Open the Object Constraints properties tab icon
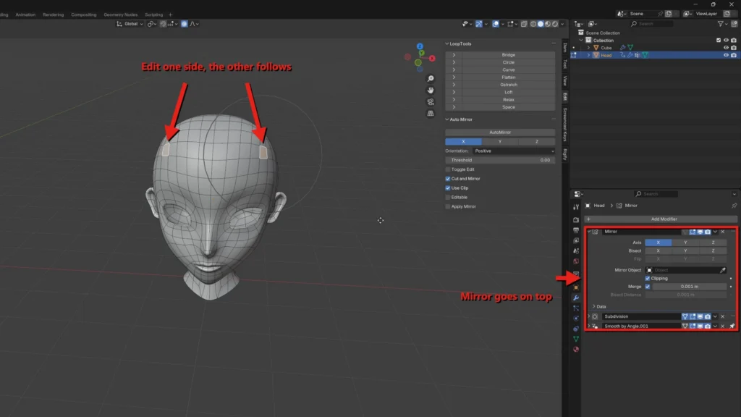 tap(576, 329)
